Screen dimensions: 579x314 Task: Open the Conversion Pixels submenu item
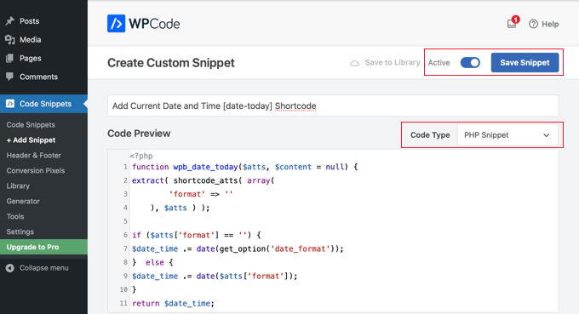[x=36, y=170]
